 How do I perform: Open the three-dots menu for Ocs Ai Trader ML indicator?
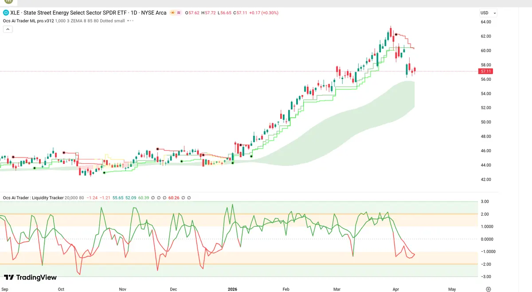(x=130, y=21)
